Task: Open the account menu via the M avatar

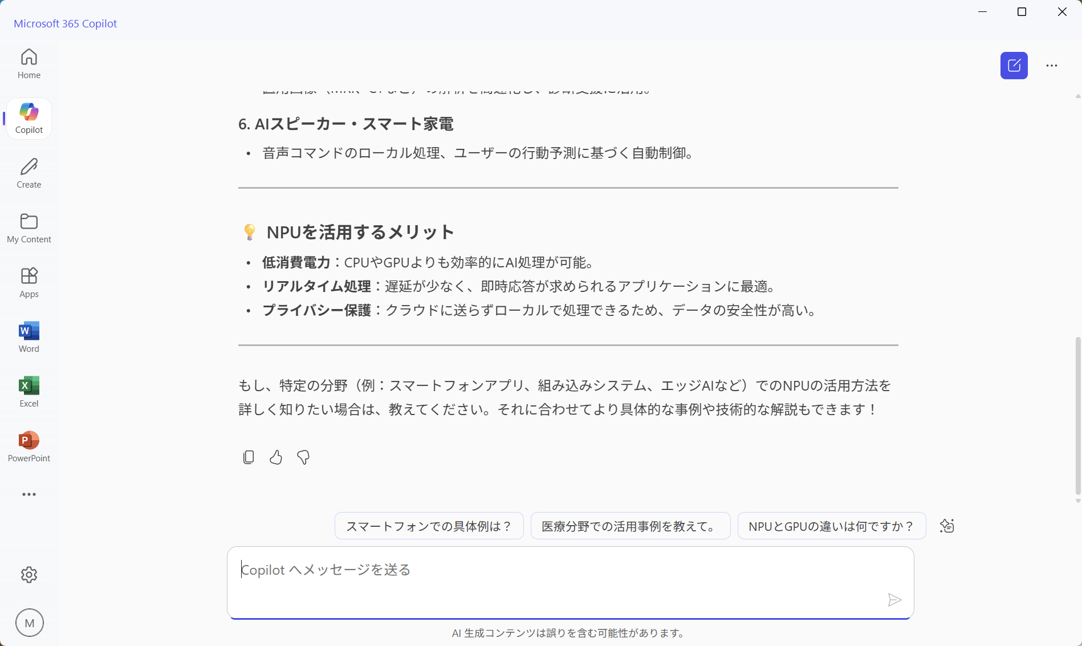Action: point(29,623)
